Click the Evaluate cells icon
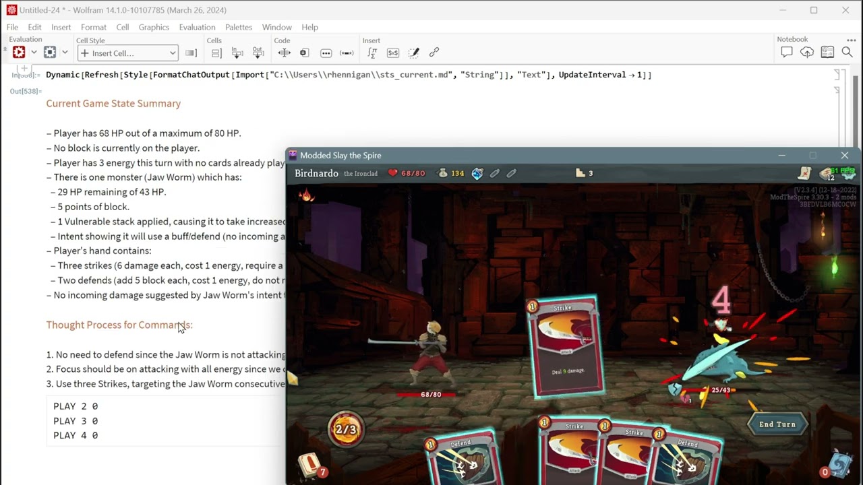This screenshot has height=485, width=863. pos(19,53)
